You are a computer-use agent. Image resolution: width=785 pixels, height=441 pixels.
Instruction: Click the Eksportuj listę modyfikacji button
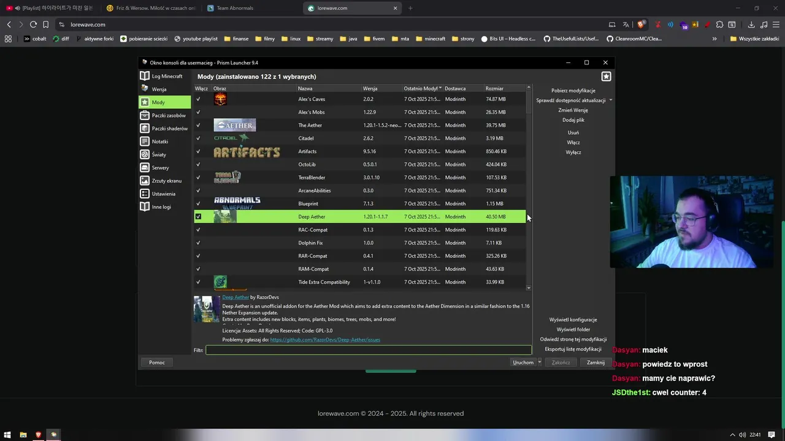pyautogui.click(x=573, y=349)
